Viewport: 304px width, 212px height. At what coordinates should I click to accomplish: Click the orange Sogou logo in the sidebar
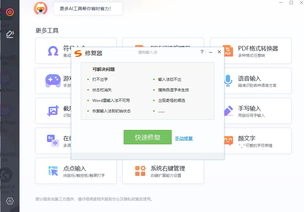10,12
